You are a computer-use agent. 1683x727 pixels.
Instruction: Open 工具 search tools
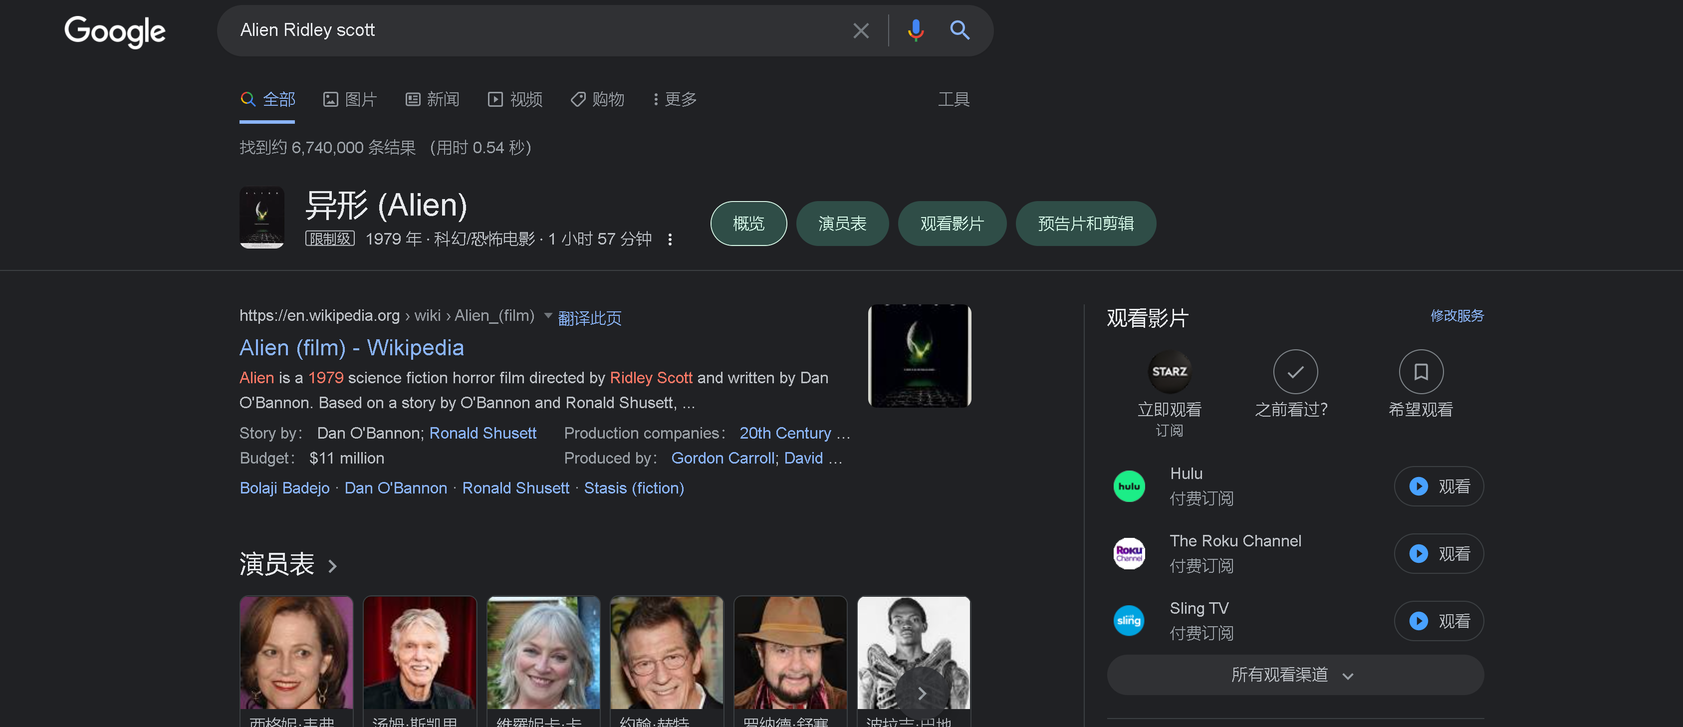pos(953,99)
